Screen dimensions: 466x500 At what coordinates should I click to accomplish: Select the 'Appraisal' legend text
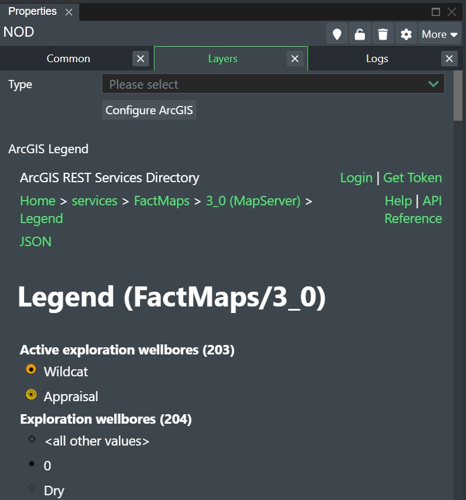(x=71, y=396)
